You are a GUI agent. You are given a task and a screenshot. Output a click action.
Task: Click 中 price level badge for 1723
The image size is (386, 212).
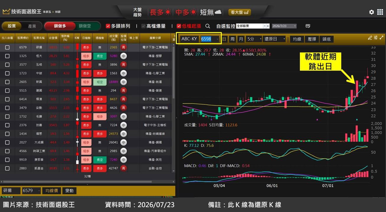point(123,73)
